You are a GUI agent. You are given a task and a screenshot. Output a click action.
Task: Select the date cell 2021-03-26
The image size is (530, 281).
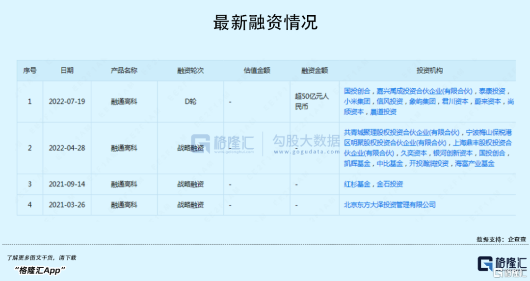pyautogui.click(x=67, y=204)
